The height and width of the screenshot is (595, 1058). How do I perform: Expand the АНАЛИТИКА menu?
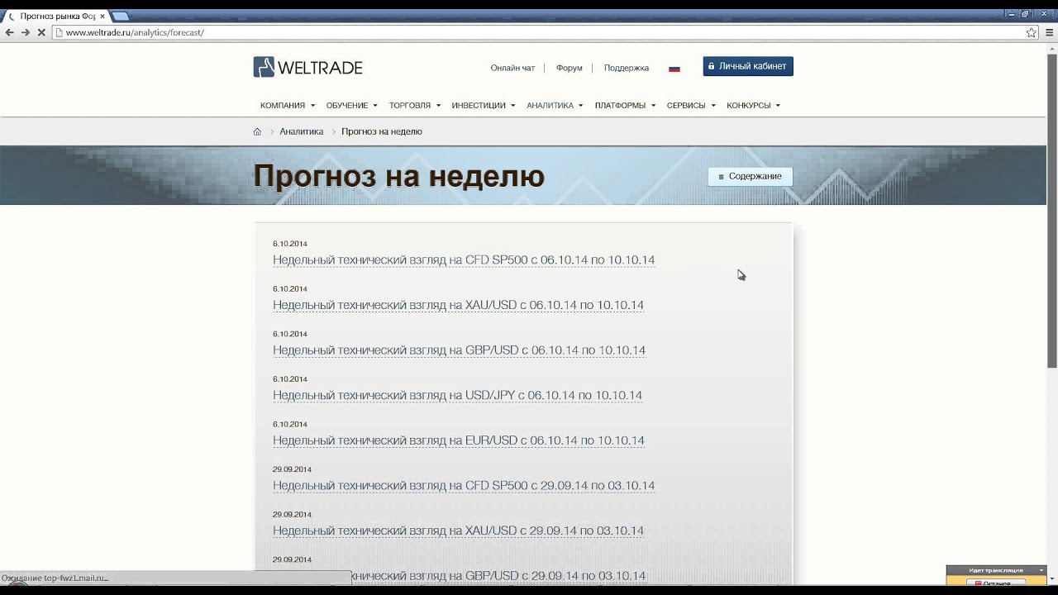click(x=555, y=105)
